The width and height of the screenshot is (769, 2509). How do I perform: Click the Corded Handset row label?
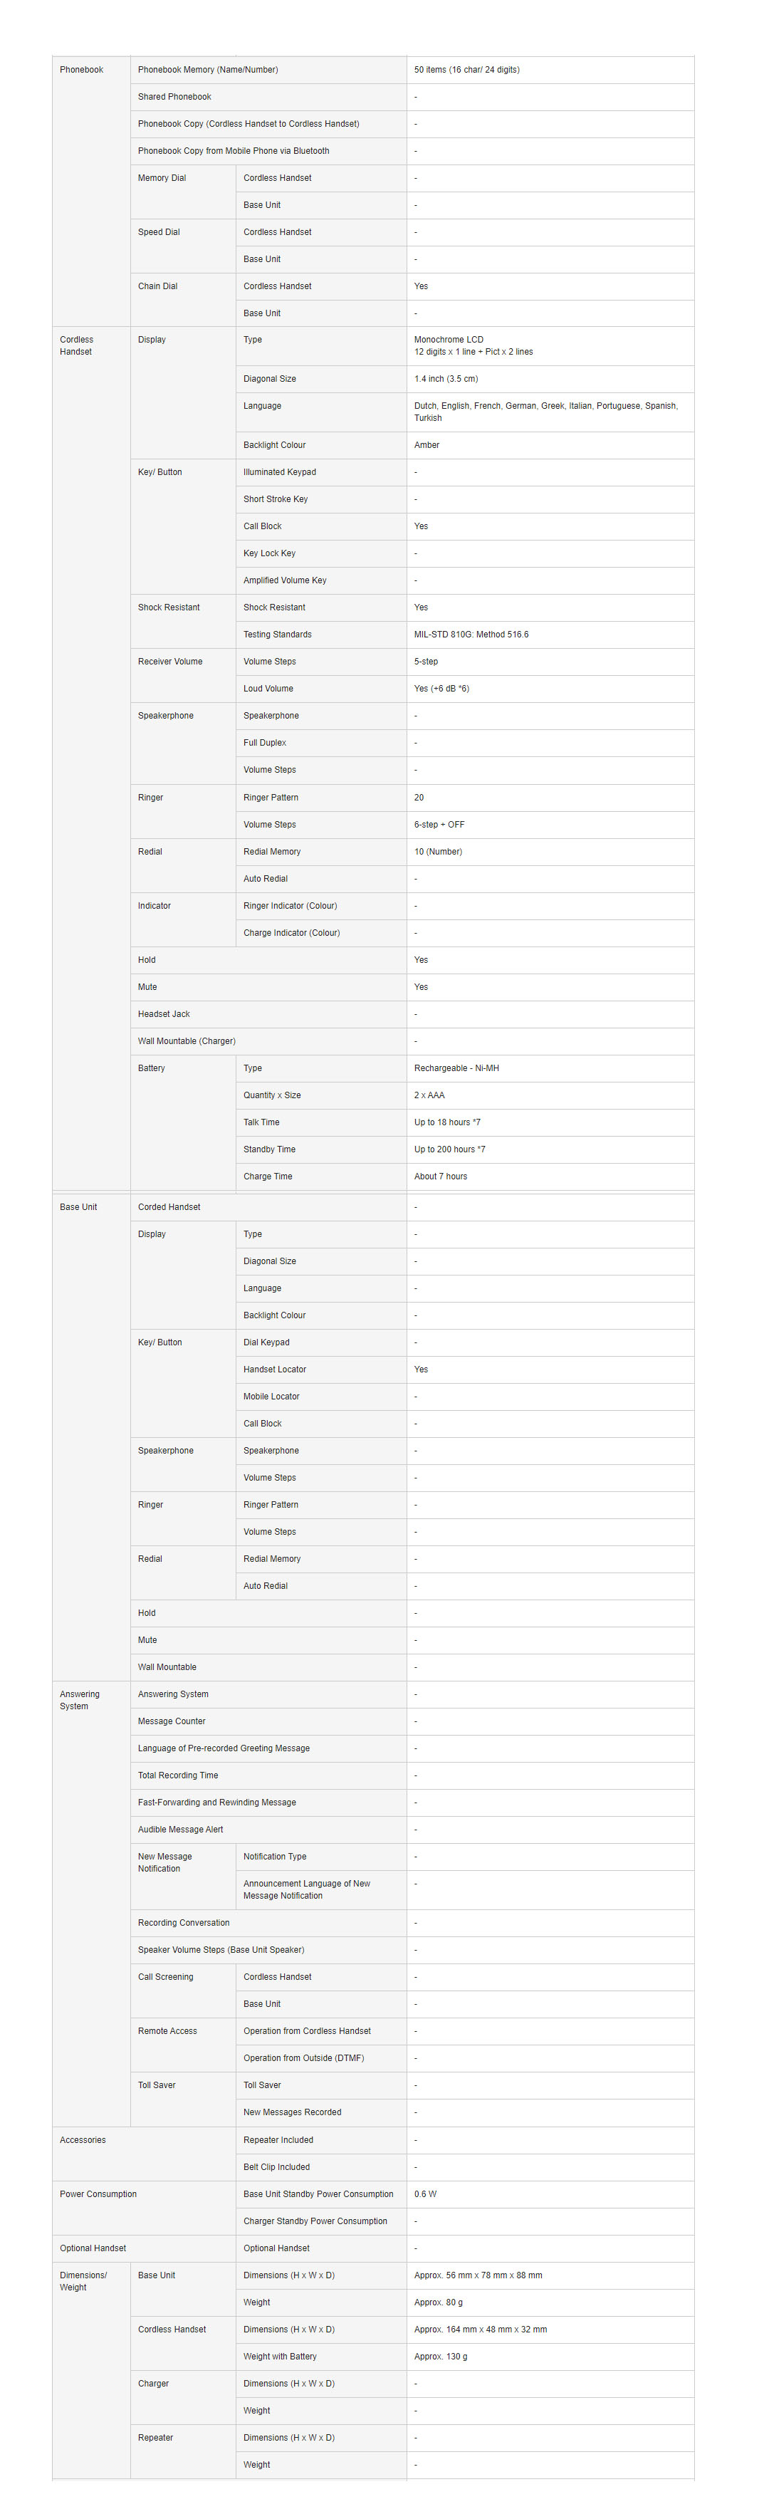(169, 1208)
